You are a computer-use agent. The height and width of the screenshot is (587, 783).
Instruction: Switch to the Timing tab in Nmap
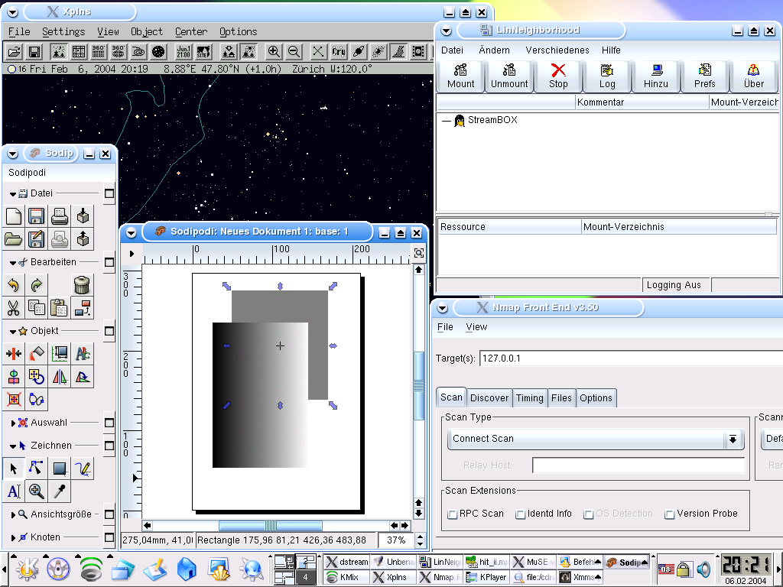click(529, 397)
